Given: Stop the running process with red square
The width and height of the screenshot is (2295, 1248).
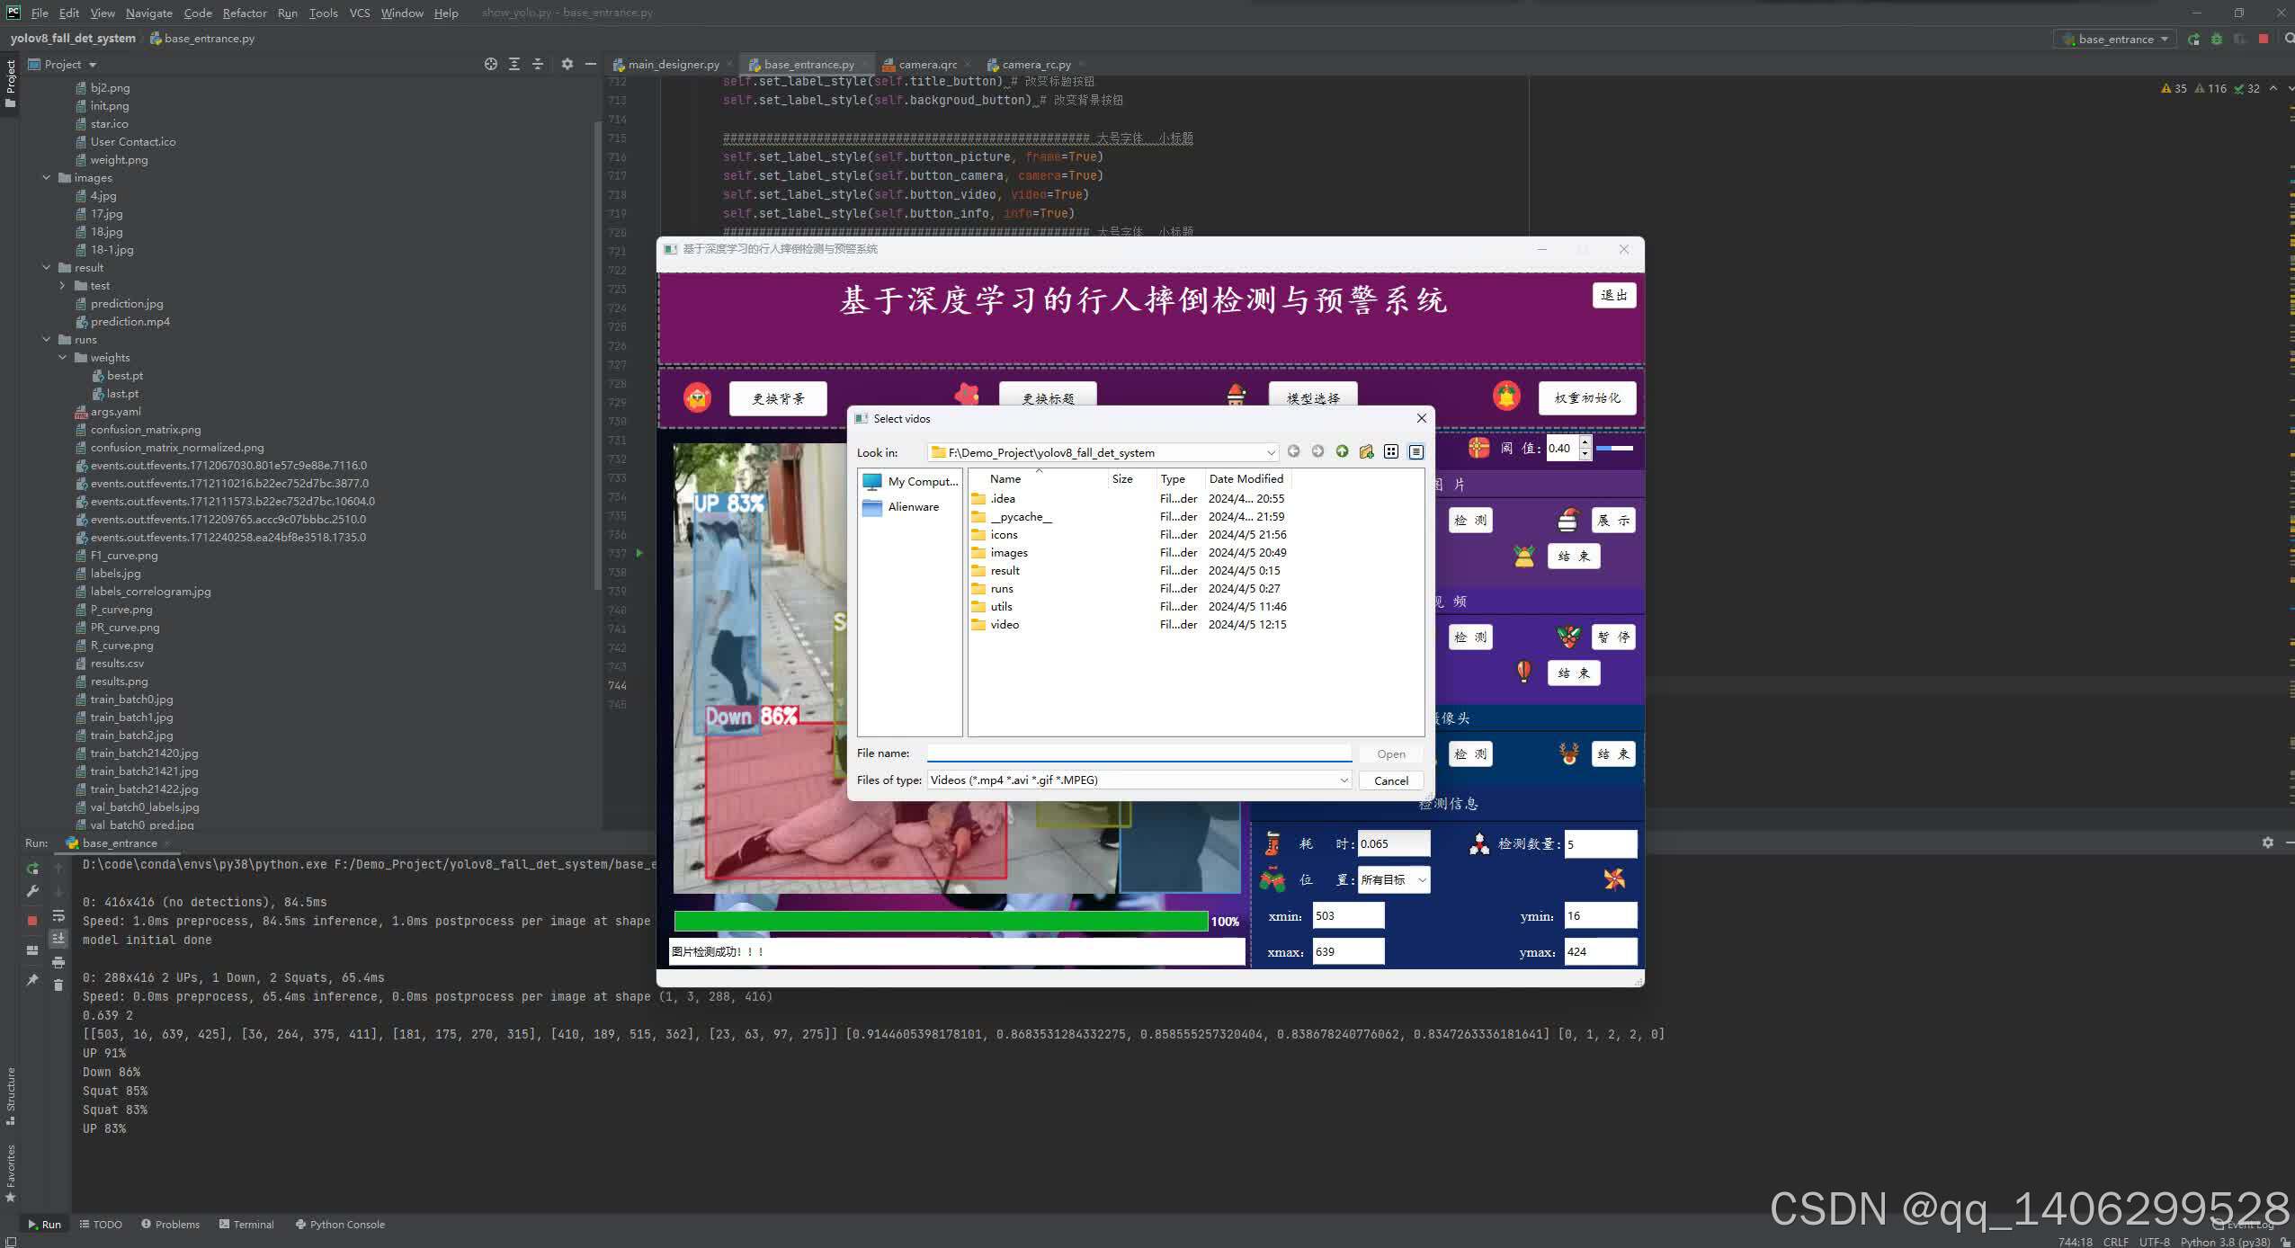Looking at the screenshot, I should [32, 921].
